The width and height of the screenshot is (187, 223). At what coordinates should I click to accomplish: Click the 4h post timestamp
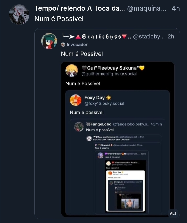(x=176, y=8)
